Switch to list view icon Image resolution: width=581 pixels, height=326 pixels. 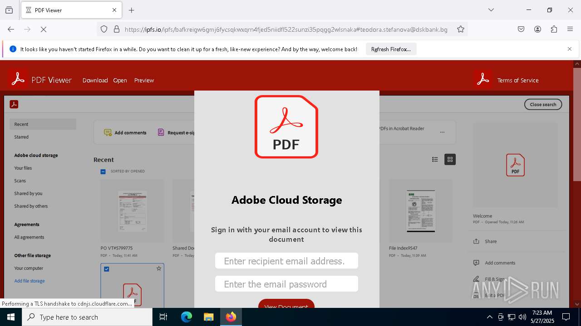pos(435,159)
